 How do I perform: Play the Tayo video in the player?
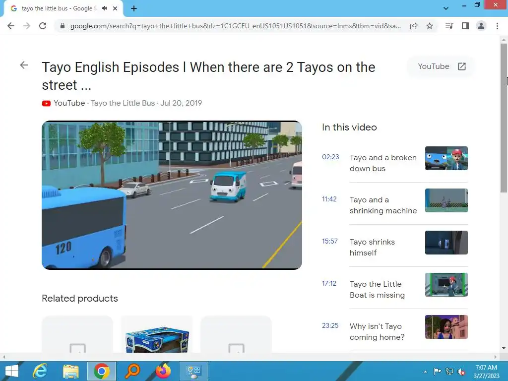click(x=172, y=195)
